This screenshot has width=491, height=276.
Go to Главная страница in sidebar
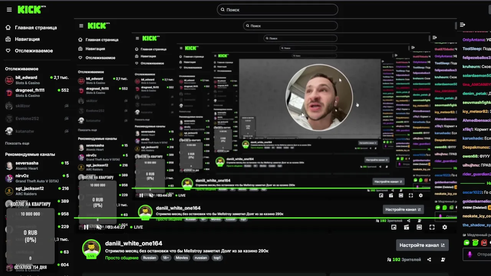pyautogui.click(x=31, y=28)
